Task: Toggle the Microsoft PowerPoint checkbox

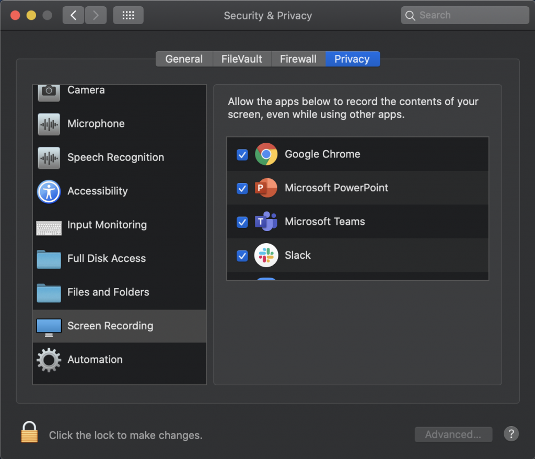Action: coord(242,188)
